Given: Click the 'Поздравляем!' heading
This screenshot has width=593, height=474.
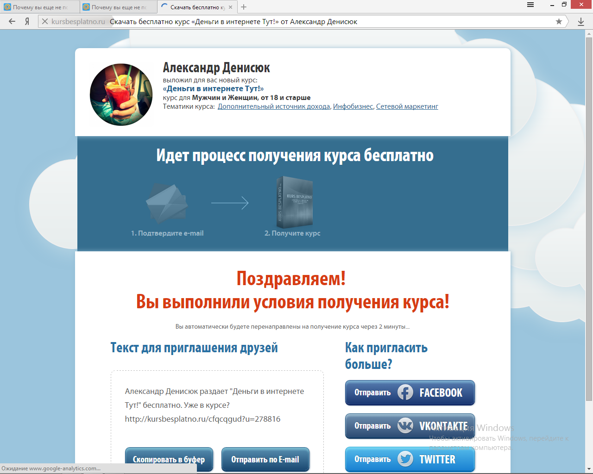Looking at the screenshot, I should (291, 279).
